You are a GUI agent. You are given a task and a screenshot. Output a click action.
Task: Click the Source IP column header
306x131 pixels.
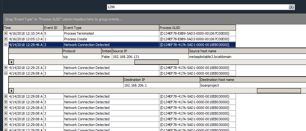pos(150,51)
